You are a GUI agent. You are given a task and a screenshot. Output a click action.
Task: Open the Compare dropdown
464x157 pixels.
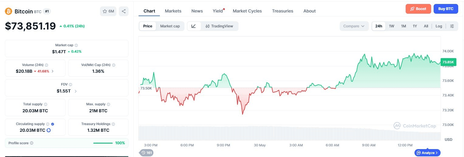click(354, 26)
